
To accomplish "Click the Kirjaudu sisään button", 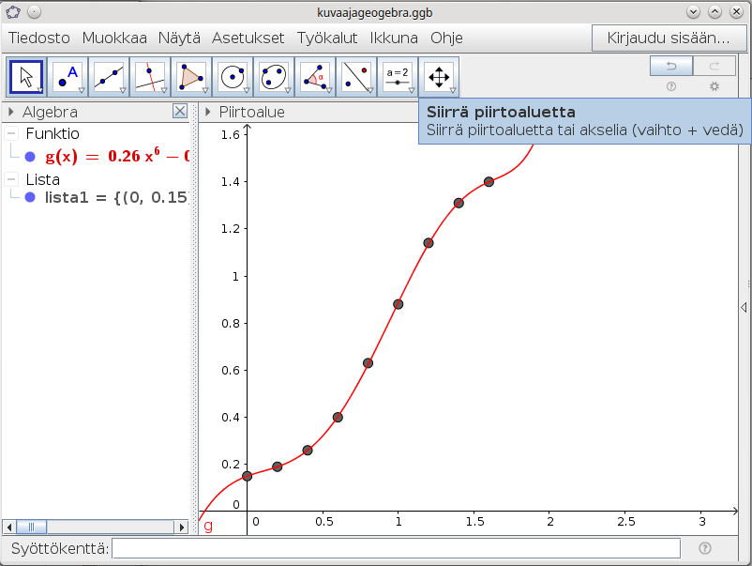I will click(x=669, y=38).
